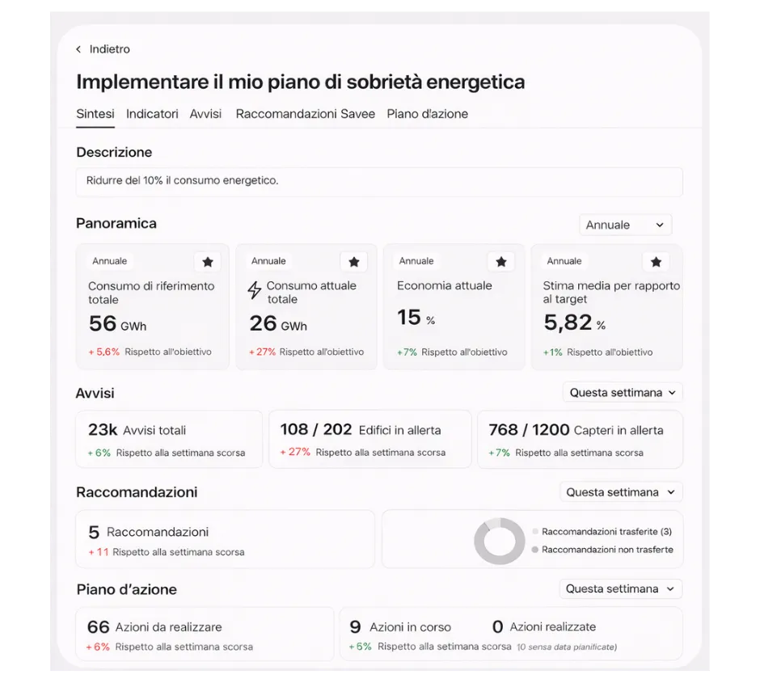The image size is (760, 683).
Task: Open the Questa settimana dropdown for Avvisi
Action: tap(622, 392)
